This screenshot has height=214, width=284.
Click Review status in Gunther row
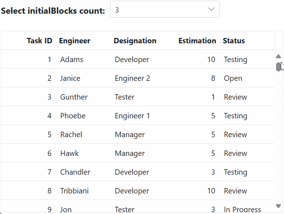click(235, 97)
